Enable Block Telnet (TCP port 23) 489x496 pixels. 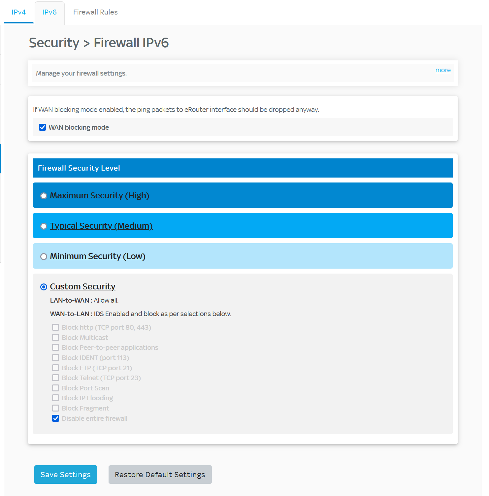coord(55,378)
